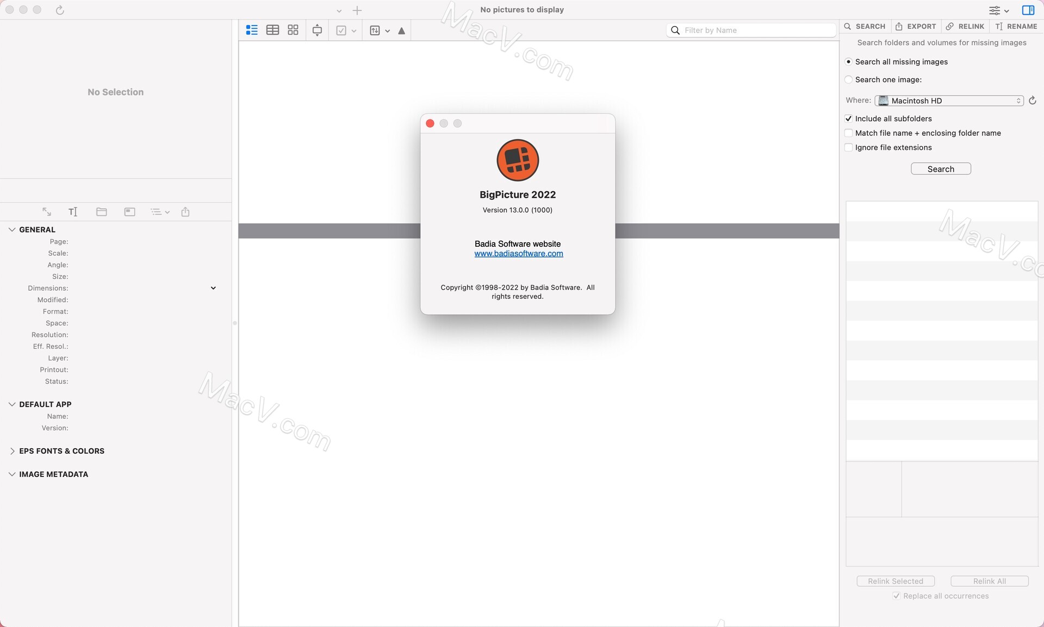Screen dimensions: 1044x627
Task: Enable Match file name + enclosing folder name
Action: point(848,133)
